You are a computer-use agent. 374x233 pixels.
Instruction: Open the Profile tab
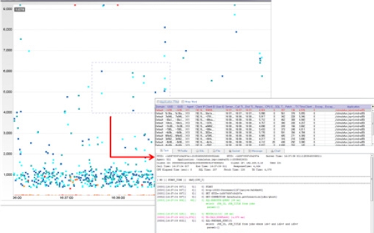click(183, 151)
